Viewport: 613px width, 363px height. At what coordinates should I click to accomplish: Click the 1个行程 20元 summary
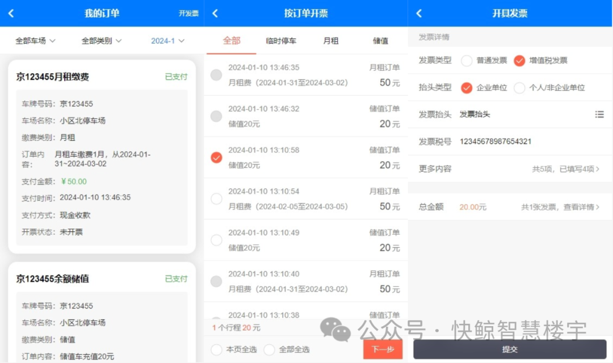click(236, 327)
